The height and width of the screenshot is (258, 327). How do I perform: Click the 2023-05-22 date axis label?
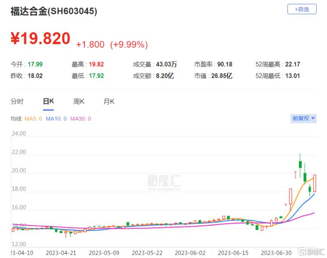pyautogui.click(x=147, y=253)
